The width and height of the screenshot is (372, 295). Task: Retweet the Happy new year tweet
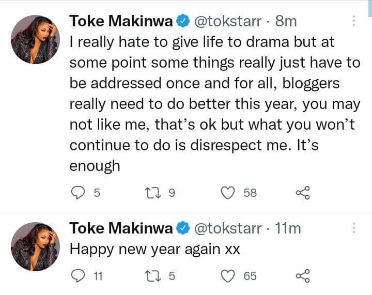151,276
